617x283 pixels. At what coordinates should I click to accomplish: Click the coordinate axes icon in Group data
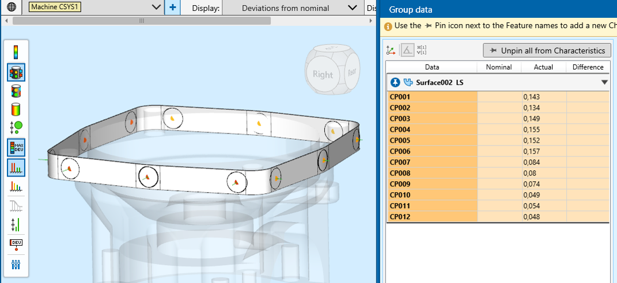(x=391, y=50)
